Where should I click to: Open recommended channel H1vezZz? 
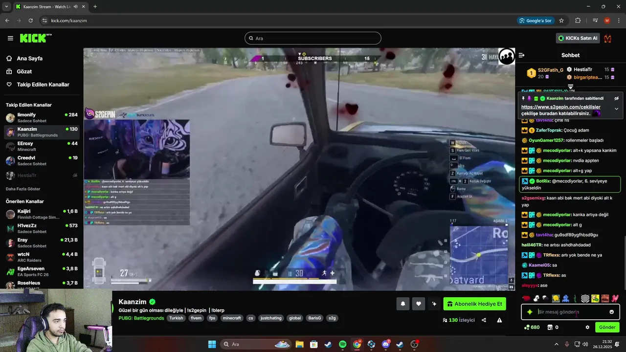coord(42,228)
